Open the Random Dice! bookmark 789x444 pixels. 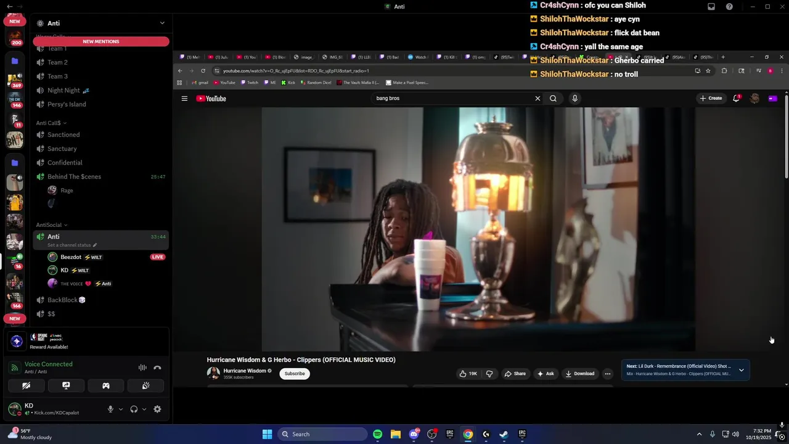(x=316, y=83)
